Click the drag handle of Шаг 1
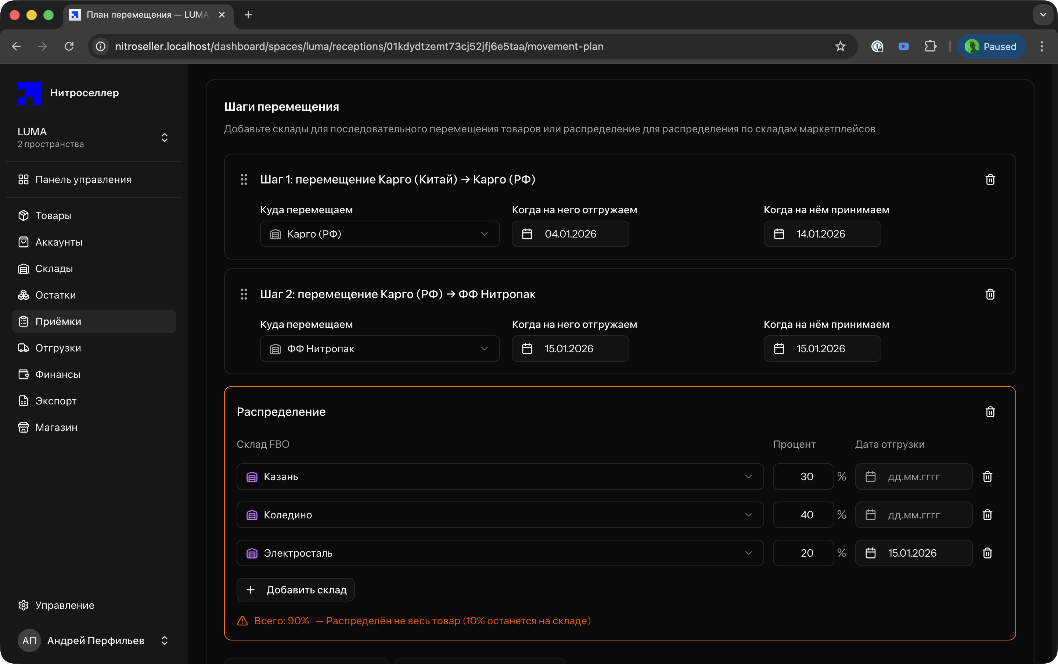 coord(244,180)
